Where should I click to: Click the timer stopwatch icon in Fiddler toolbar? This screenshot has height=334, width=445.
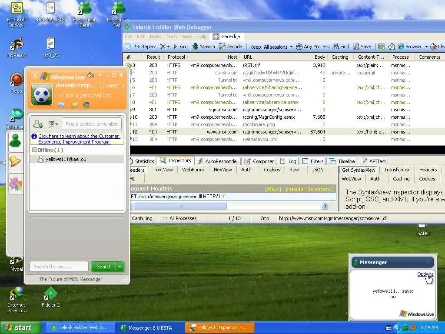tap(392, 47)
